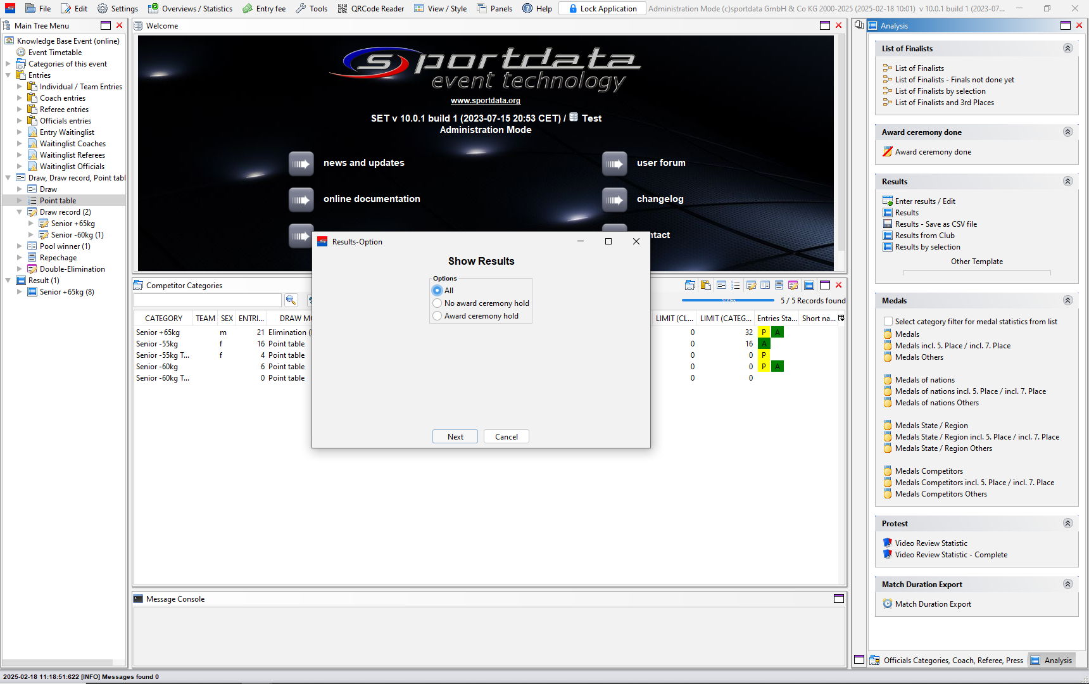Click Next in Results-Option dialog
Screen dimensions: 1089x684
point(455,436)
